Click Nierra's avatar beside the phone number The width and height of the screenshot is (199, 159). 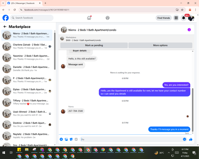click(x=63, y=111)
